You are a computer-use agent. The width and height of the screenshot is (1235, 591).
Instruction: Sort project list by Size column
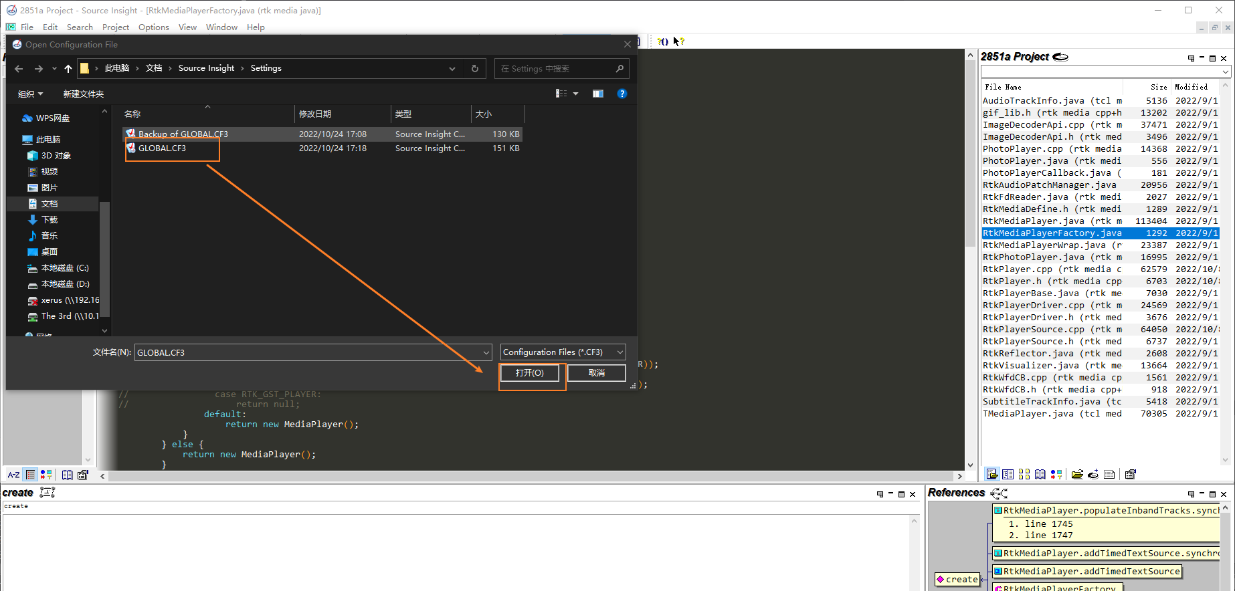click(1147, 87)
